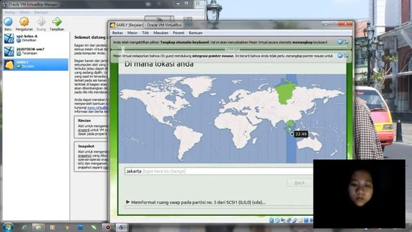Click the audio status icon in VM
This screenshot has height=232, width=412.
coord(283,220)
